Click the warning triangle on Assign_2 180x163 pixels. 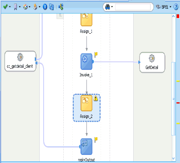96,98
